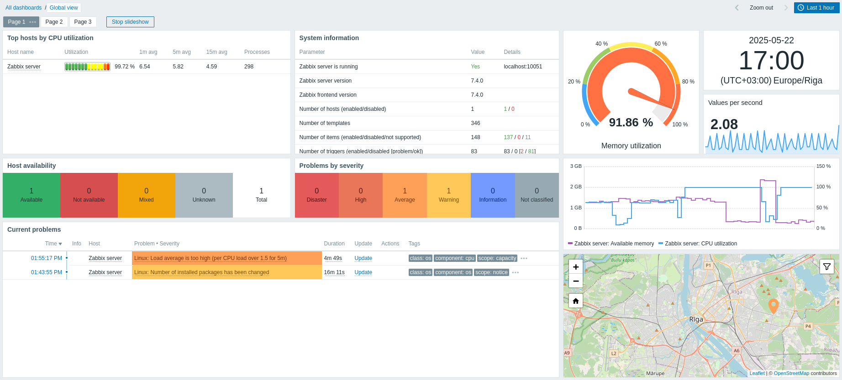The height and width of the screenshot is (380, 842).
Task: Click Zabbix server CPU utilization bar
Action: click(x=87, y=67)
